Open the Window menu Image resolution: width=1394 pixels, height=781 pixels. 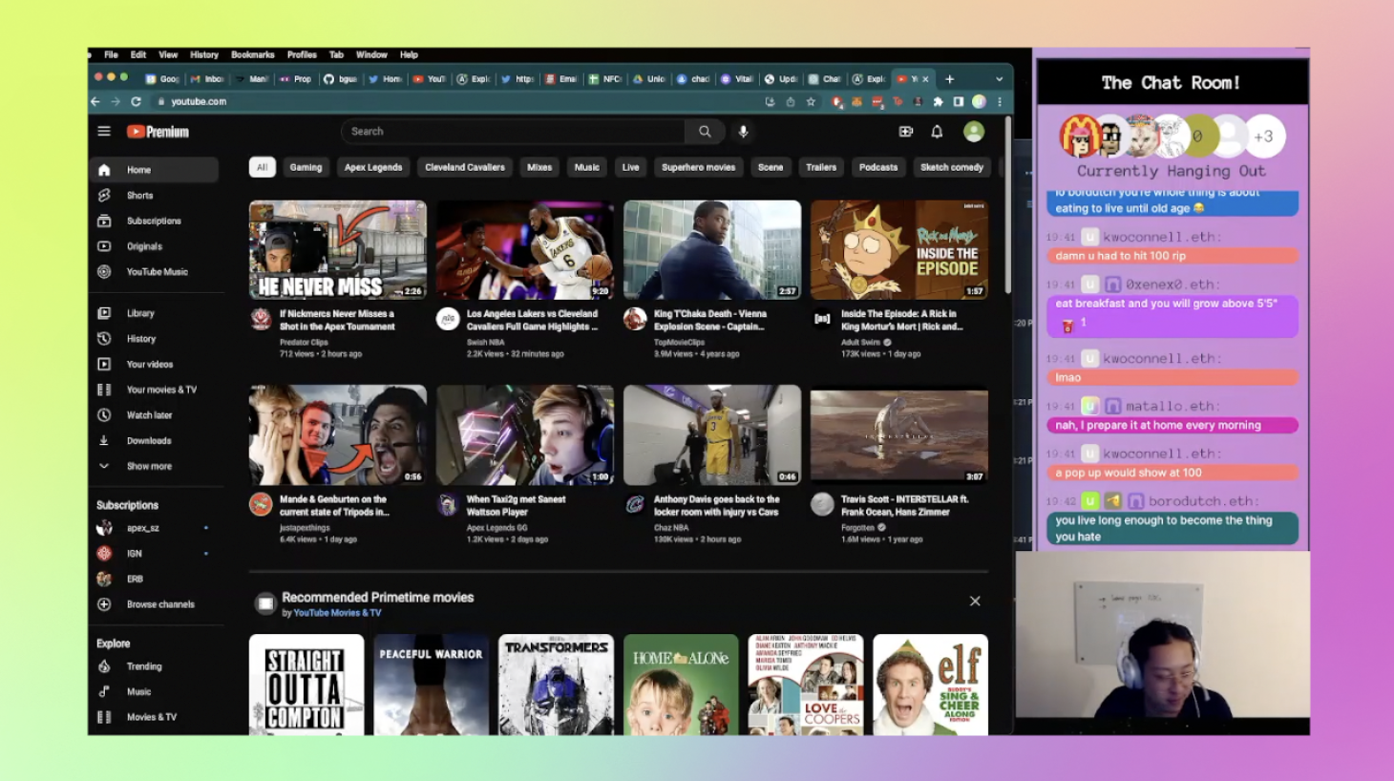[x=371, y=54]
